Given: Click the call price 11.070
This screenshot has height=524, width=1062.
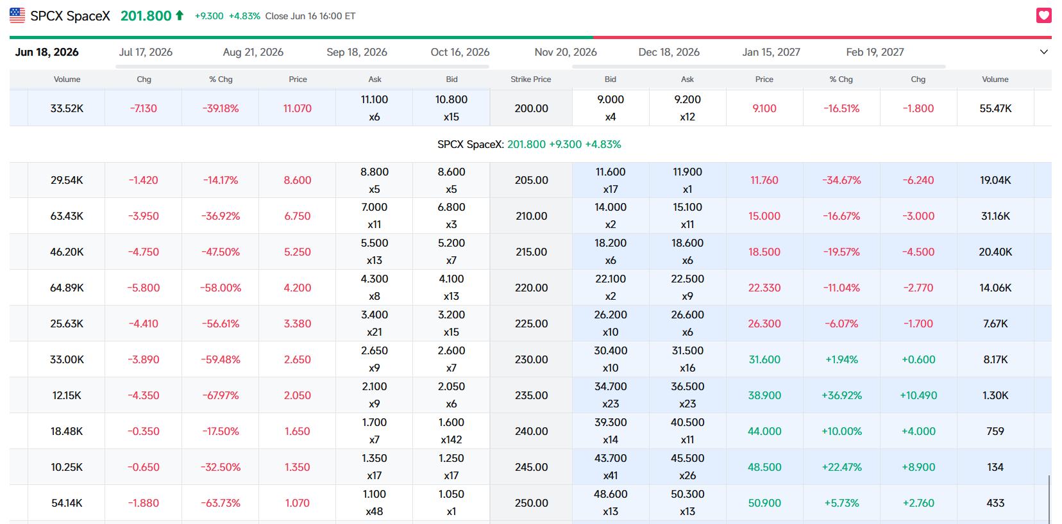Looking at the screenshot, I should click(x=298, y=108).
